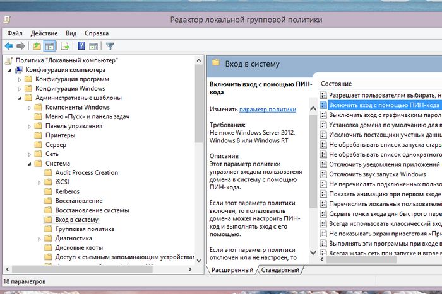The height and width of the screenshot is (294, 442).
Task: Toggle the Show/Hide action pane icon
Action: coord(93,46)
